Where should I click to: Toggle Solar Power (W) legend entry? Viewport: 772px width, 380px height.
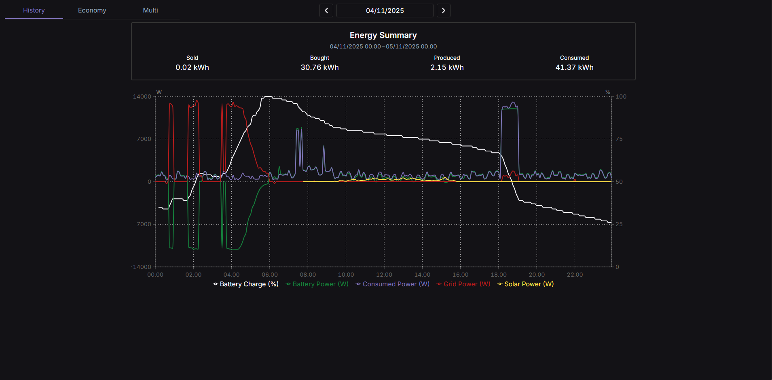click(x=529, y=284)
